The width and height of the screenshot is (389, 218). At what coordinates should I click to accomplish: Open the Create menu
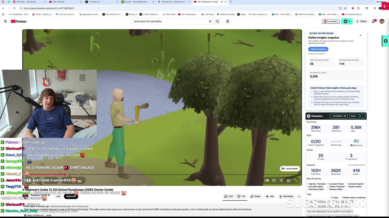[x=361, y=21]
